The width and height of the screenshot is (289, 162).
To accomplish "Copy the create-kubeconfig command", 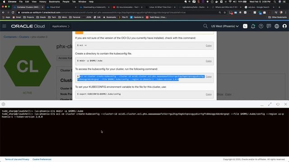I will (209, 76).
